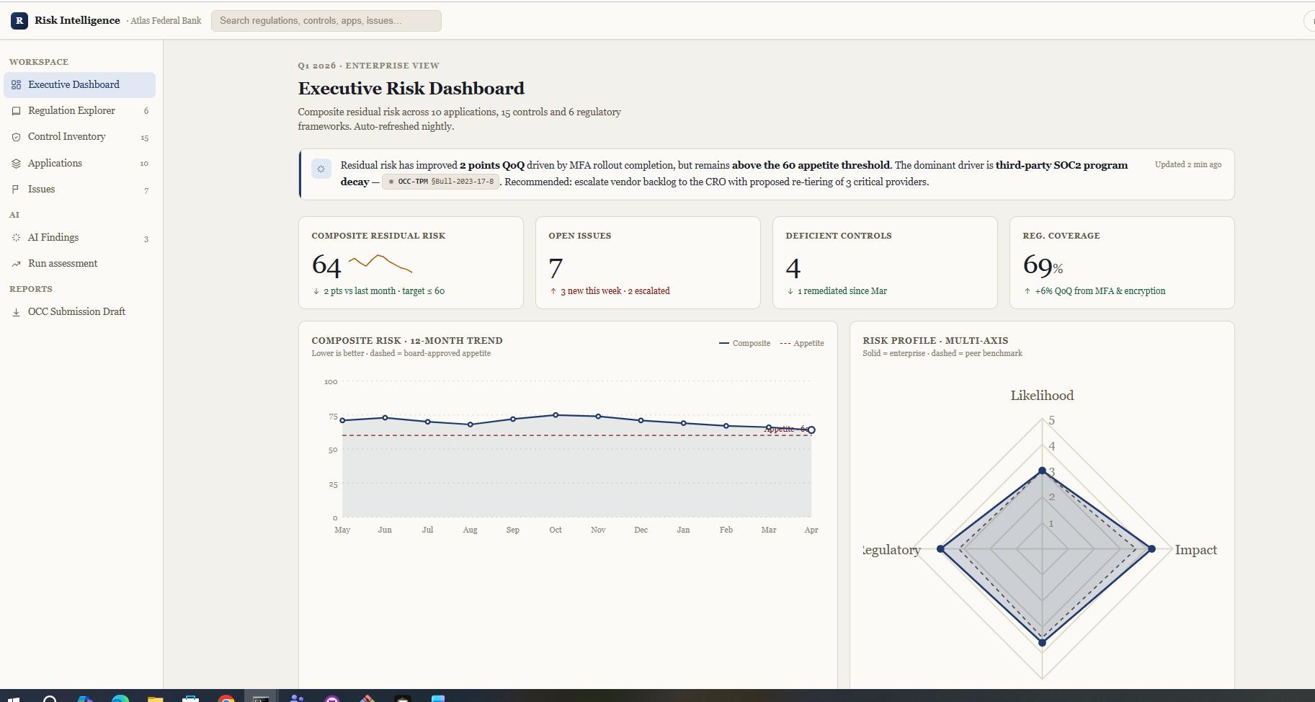Click the OCC Submission Draft download icon
The height and width of the screenshot is (702, 1315).
(17, 312)
